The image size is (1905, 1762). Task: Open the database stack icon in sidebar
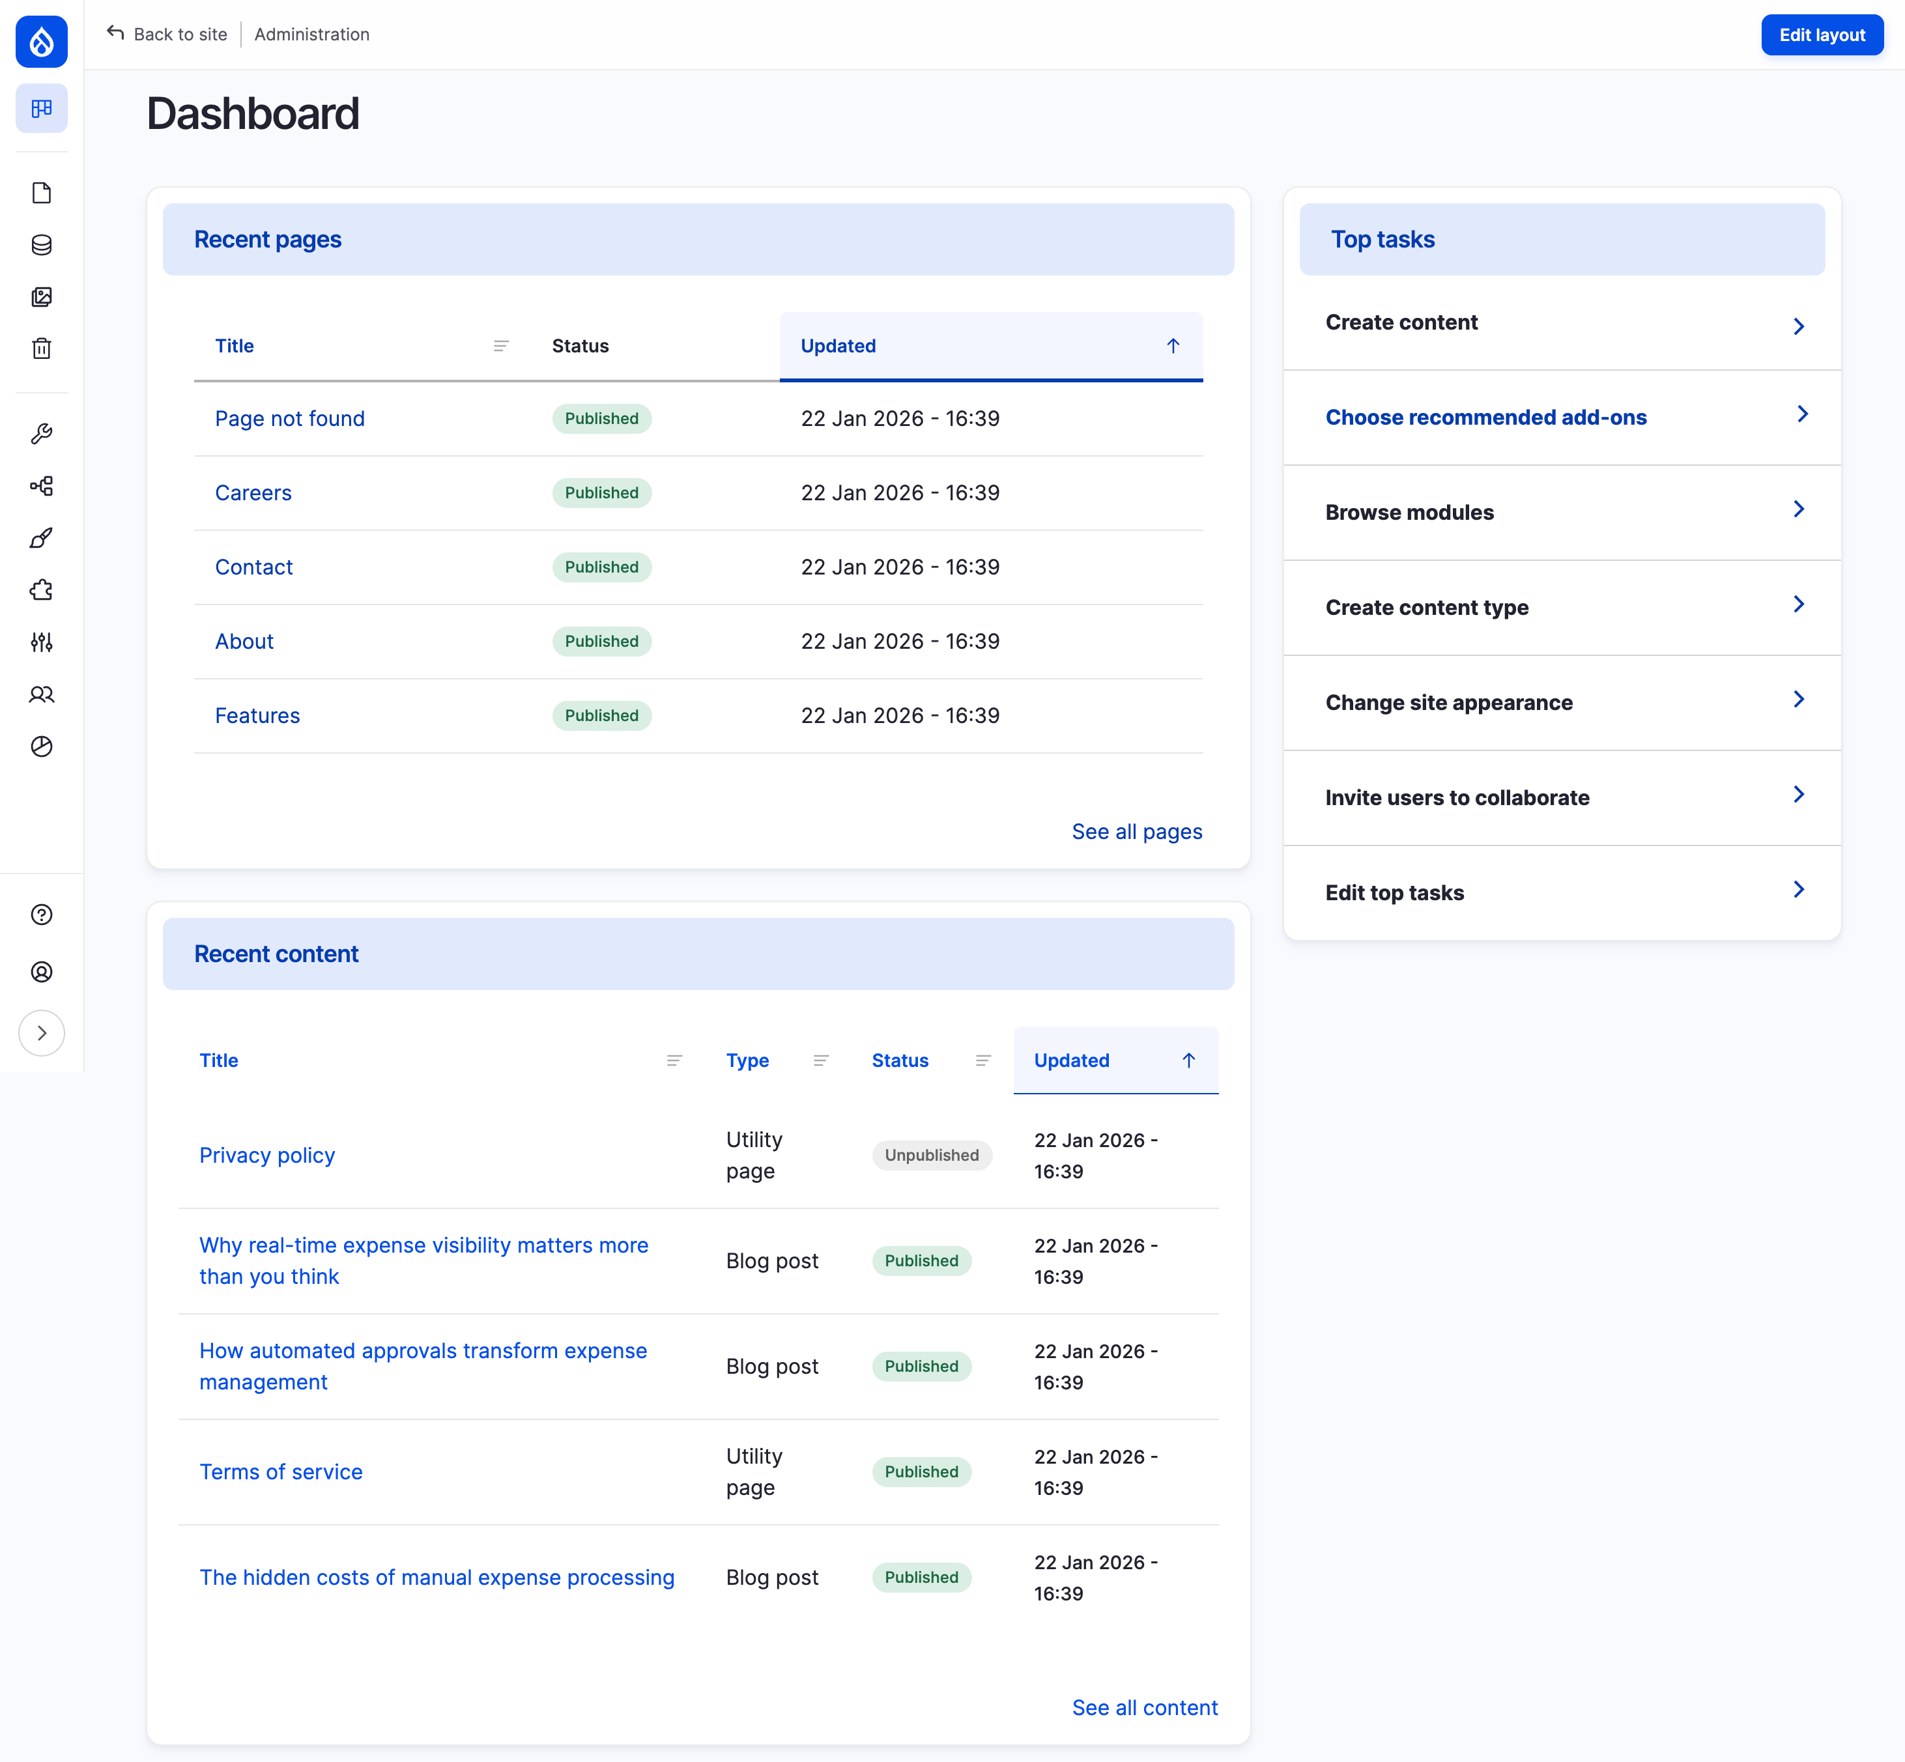[41, 245]
